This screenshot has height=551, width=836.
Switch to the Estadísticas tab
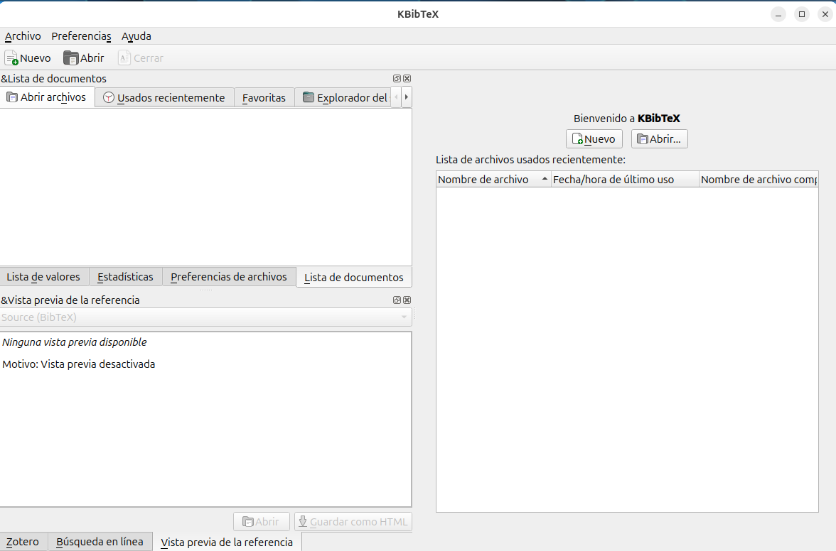[x=125, y=277]
